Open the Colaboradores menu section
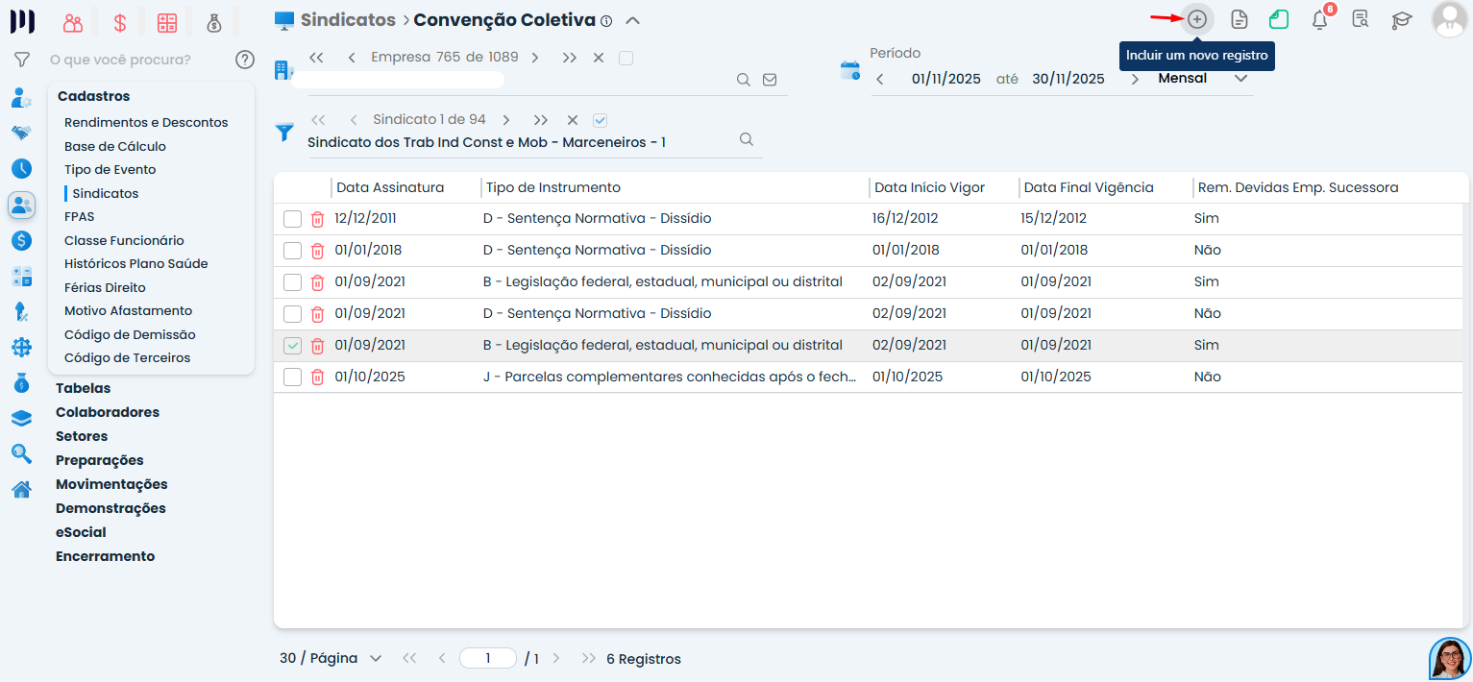The height and width of the screenshot is (682, 1473). 108,412
